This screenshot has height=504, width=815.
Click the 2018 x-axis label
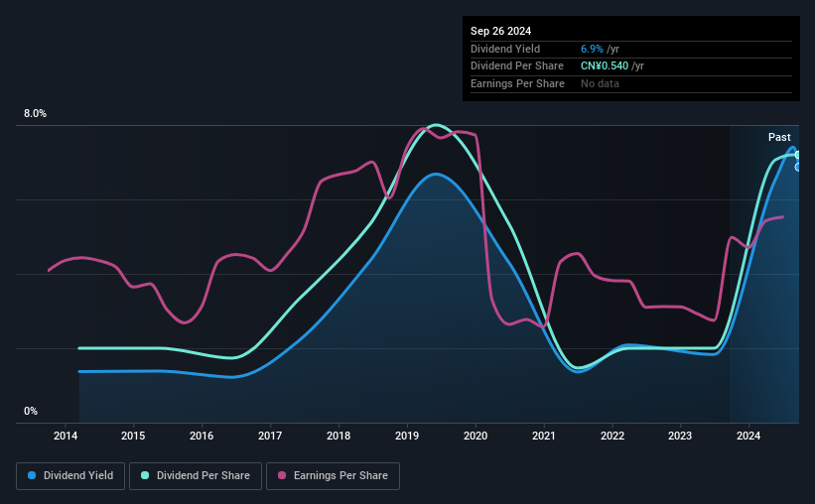[x=339, y=436]
